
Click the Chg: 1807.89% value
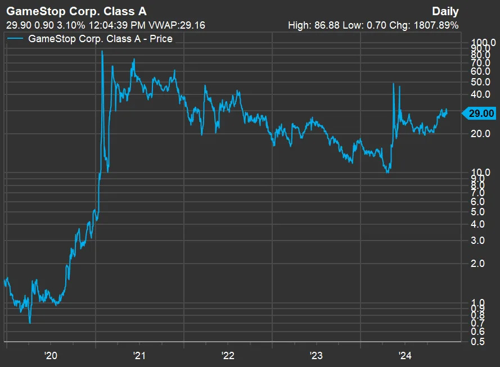(424, 25)
